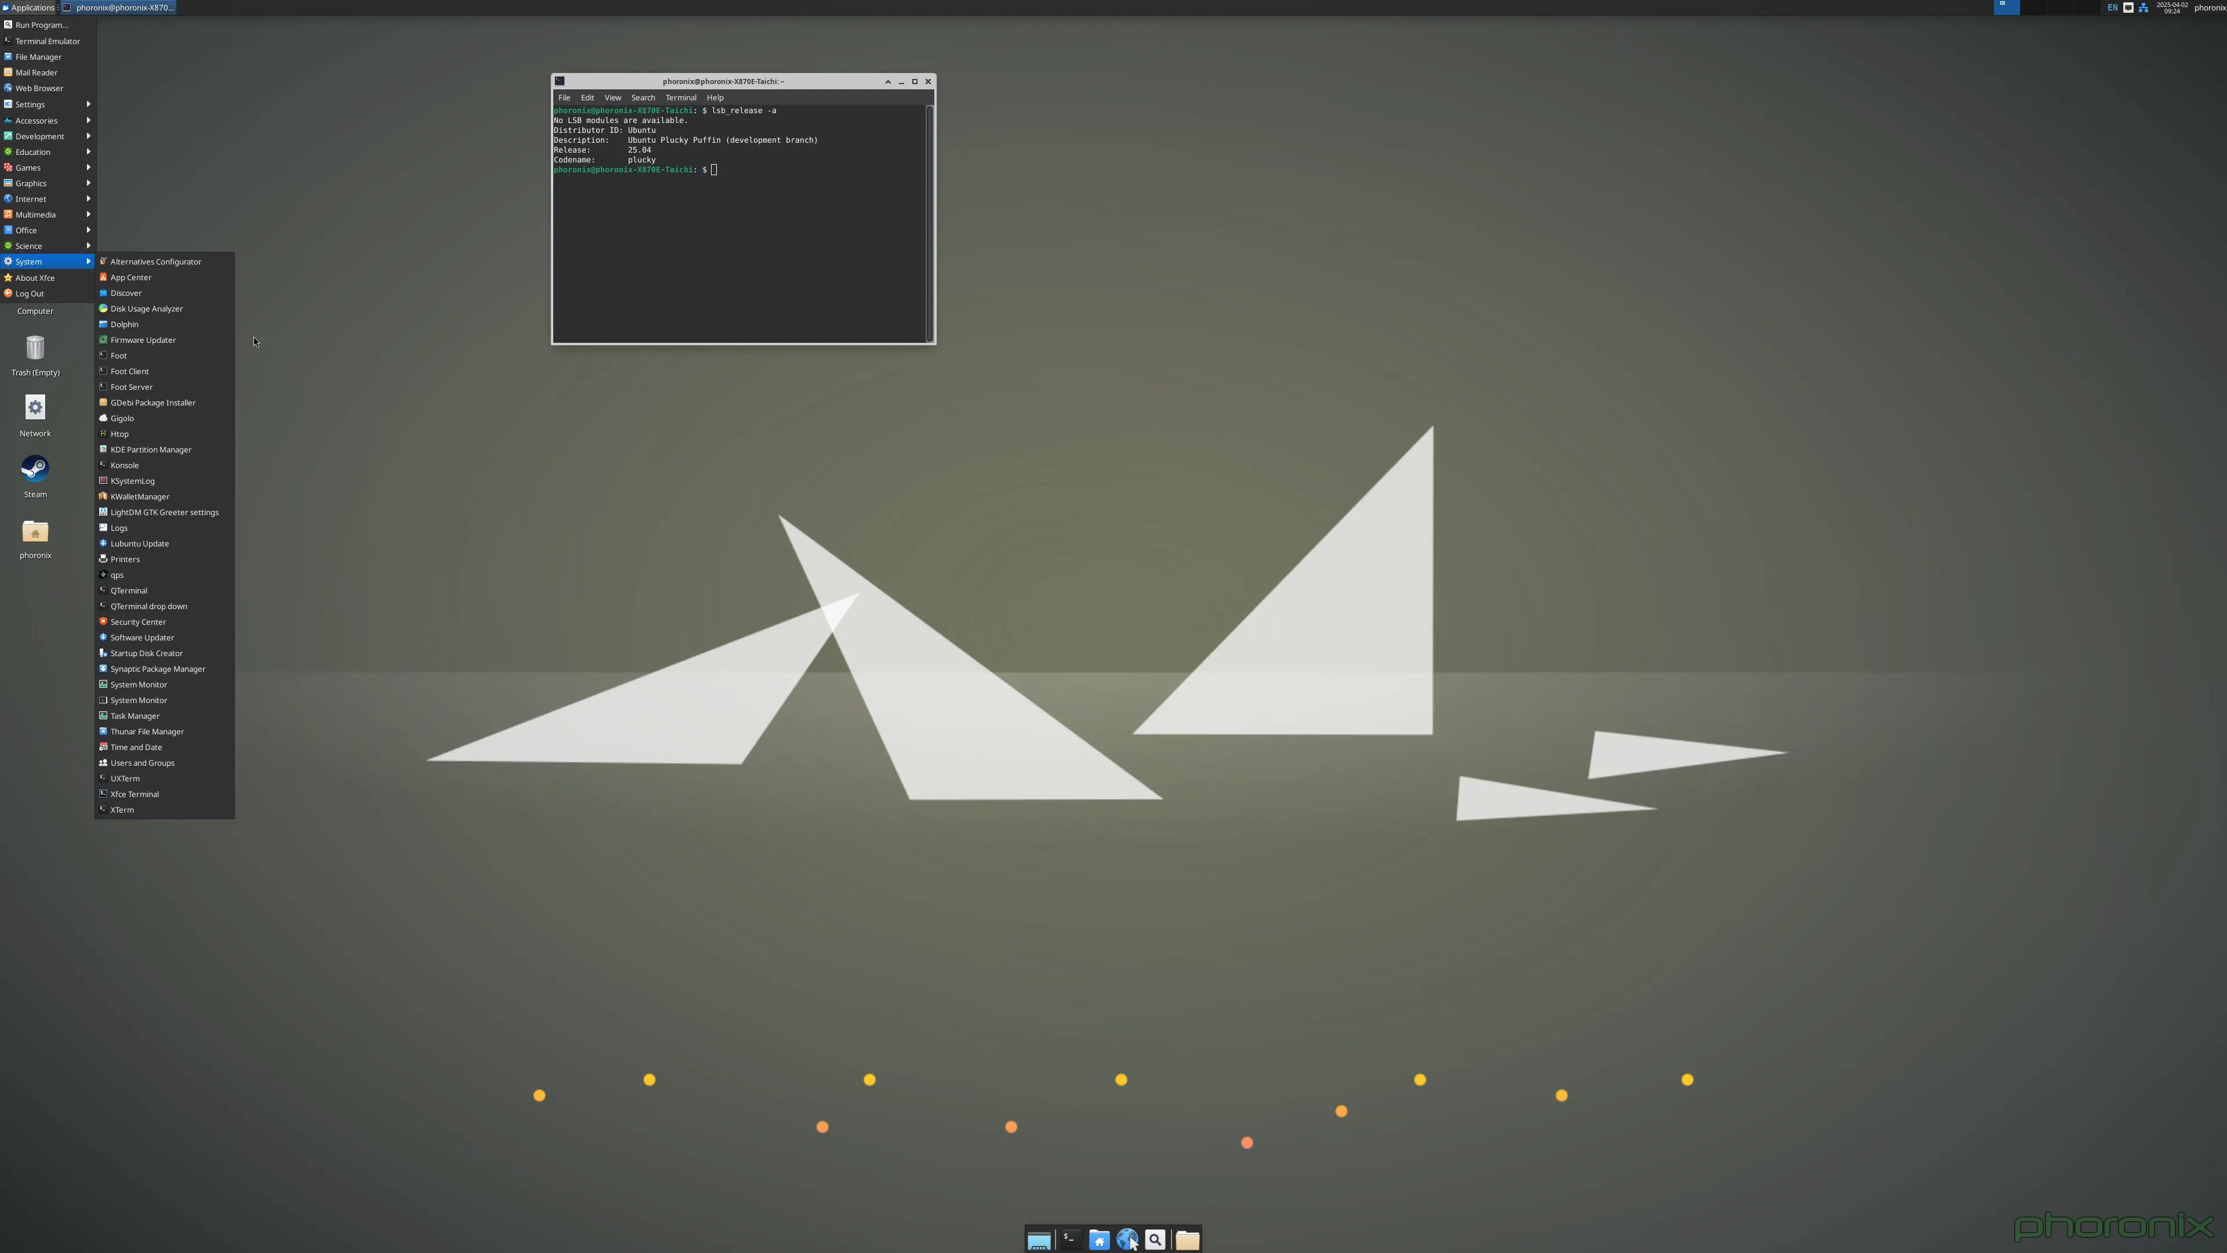The image size is (2227, 1253).
Task: Open the folder icon at the dock's right end
Action: point(1186,1239)
